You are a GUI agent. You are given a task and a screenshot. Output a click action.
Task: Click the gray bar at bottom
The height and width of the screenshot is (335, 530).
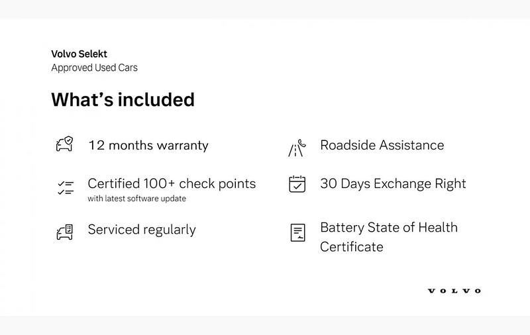[265, 325]
